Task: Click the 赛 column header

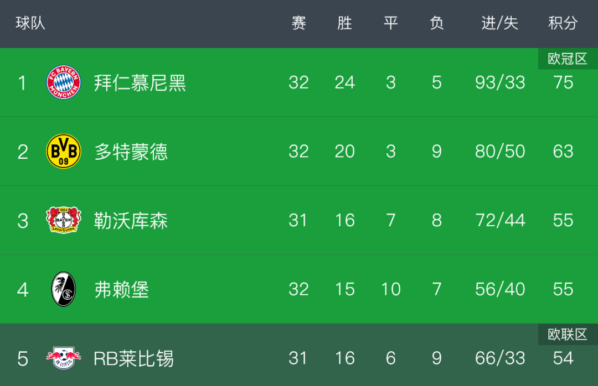Action: click(x=298, y=23)
